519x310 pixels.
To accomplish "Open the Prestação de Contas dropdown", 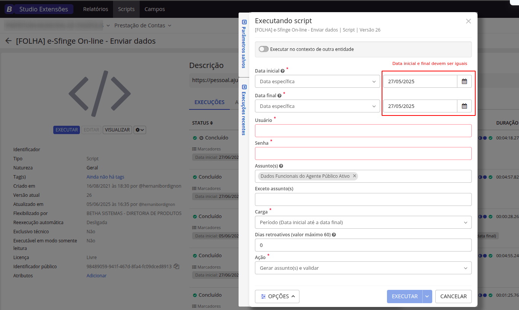I will pos(143,25).
